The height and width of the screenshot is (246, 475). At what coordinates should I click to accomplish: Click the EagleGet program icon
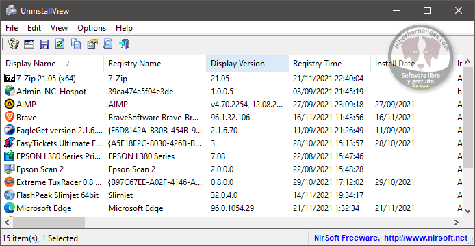[10, 130]
